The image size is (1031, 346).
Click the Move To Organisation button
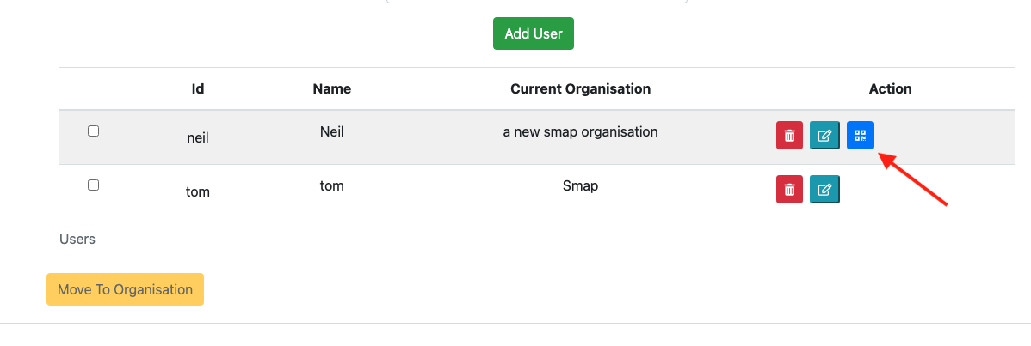pos(125,289)
